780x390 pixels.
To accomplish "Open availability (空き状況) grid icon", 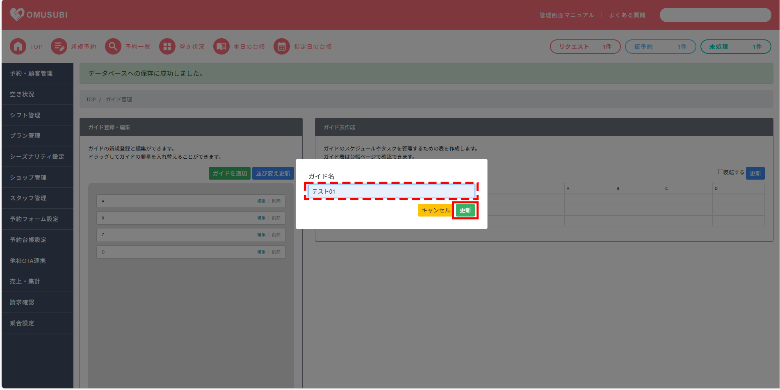I will 167,47.
